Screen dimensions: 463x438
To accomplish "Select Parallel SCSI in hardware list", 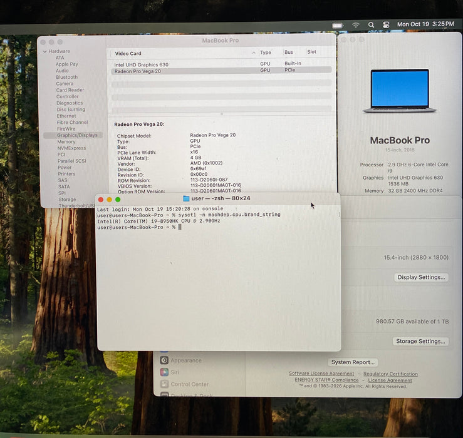I will 72,161.
